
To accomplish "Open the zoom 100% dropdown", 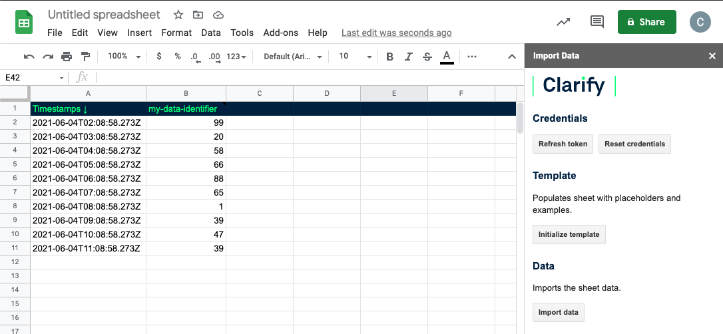I will pos(124,57).
